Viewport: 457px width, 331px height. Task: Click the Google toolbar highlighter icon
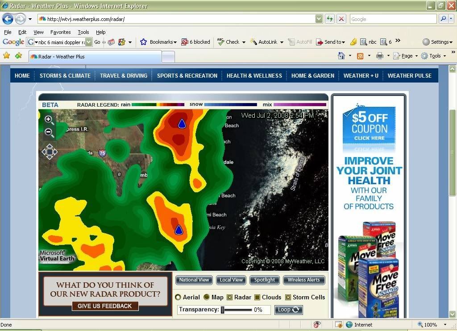(x=353, y=42)
